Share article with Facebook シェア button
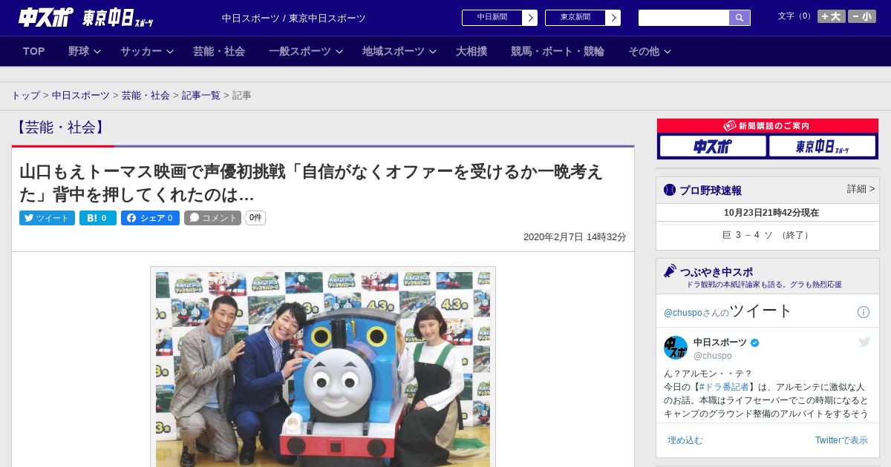891x467 pixels. 150,218
